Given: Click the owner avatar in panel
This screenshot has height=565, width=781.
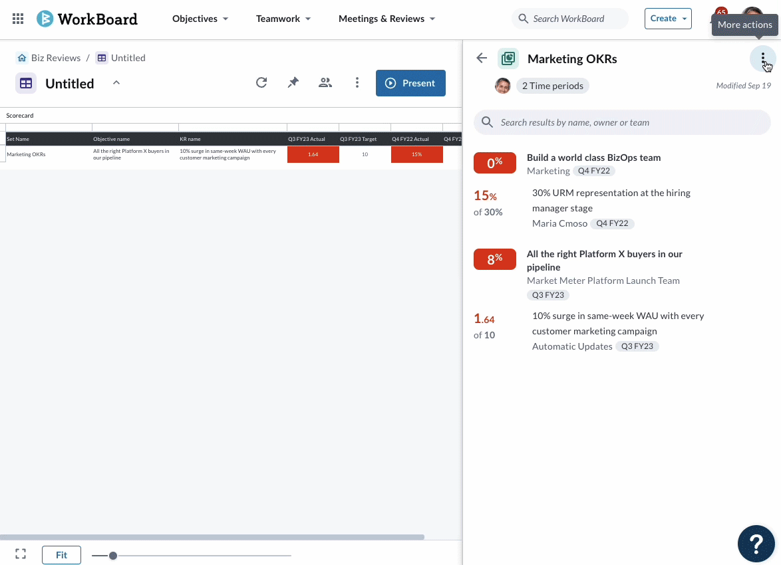Looking at the screenshot, I should pos(502,86).
